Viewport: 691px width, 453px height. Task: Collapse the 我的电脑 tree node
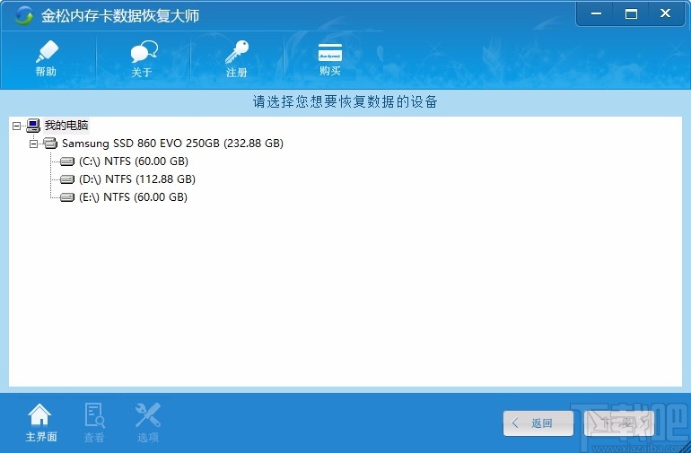[x=17, y=126]
